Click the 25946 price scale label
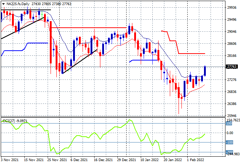 232,116
